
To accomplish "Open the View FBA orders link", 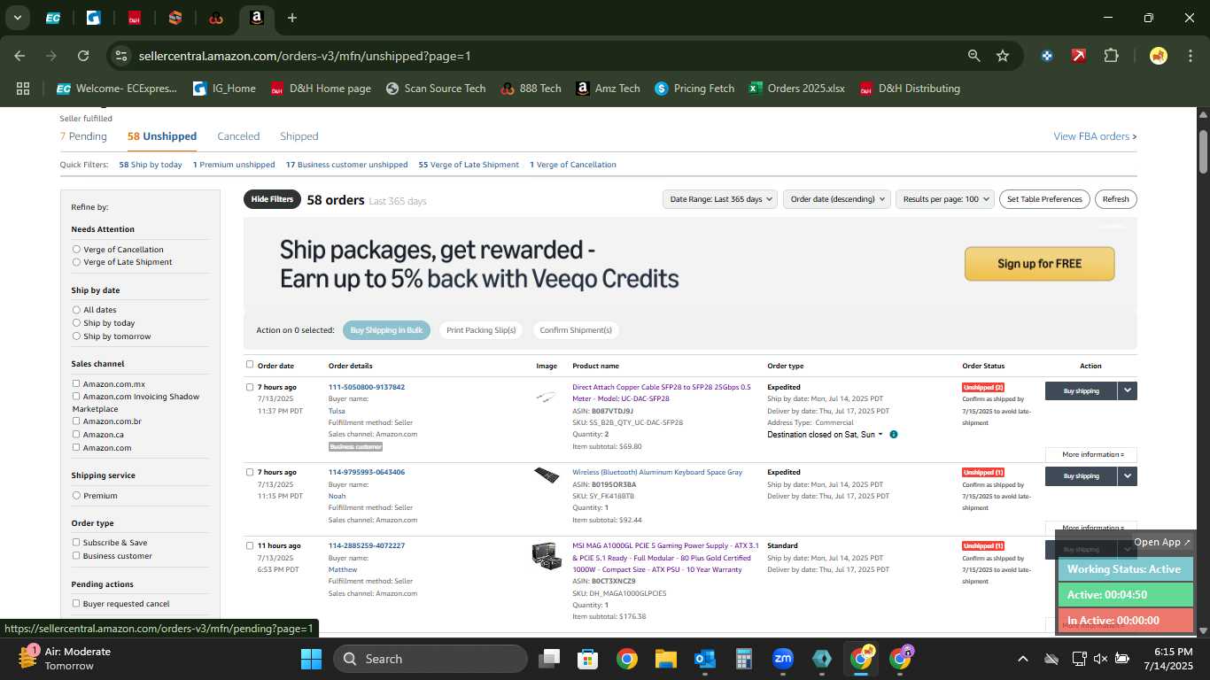I will tap(1095, 136).
